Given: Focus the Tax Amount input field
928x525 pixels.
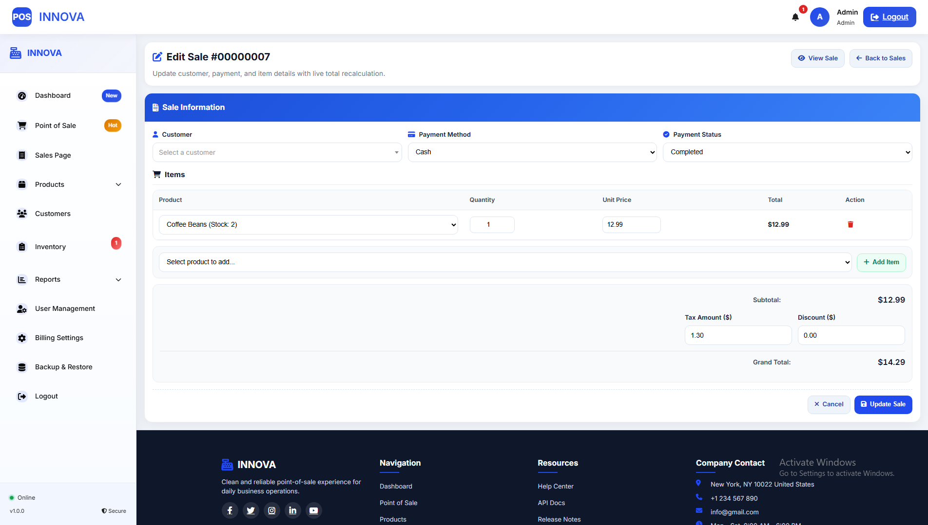Looking at the screenshot, I should coord(738,335).
